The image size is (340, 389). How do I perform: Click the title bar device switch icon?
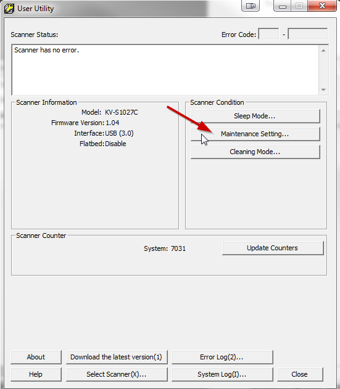(251, 6)
